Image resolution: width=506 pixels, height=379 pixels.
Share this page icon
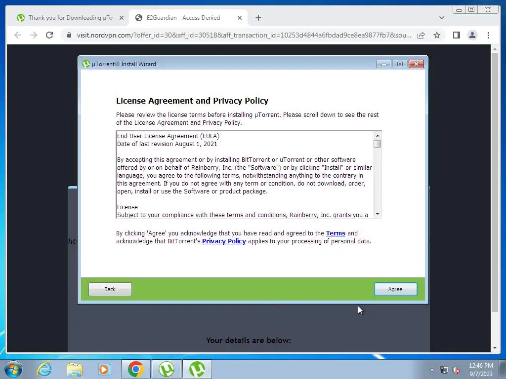coord(421,35)
